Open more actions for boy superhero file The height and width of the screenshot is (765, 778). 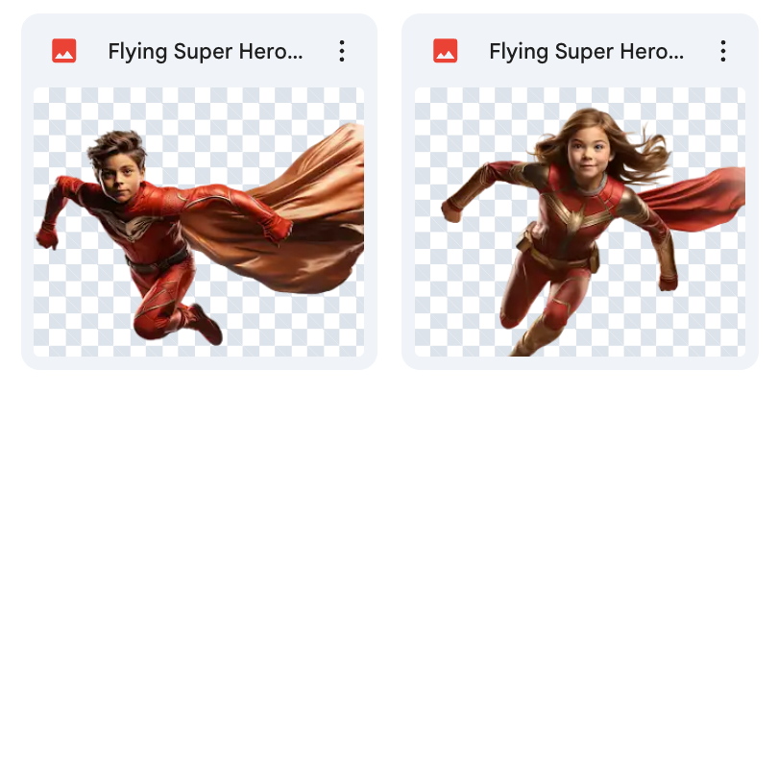point(341,51)
